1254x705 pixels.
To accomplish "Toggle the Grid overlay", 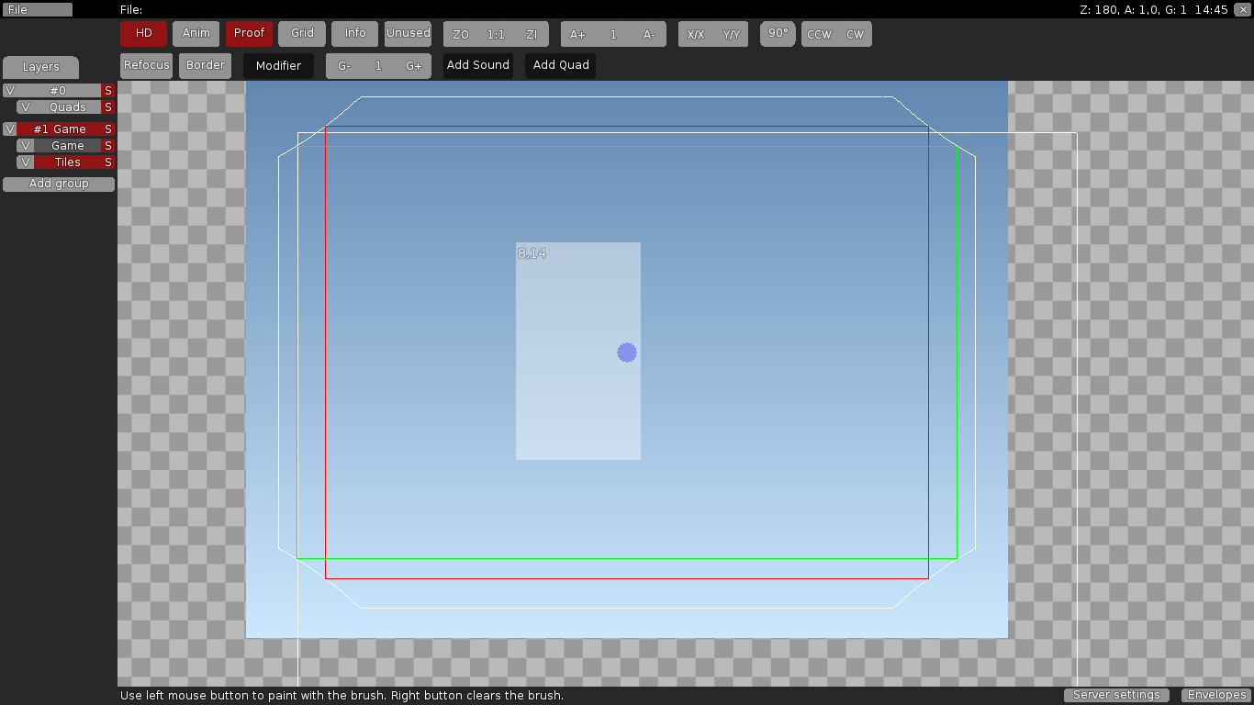I will pyautogui.click(x=301, y=33).
